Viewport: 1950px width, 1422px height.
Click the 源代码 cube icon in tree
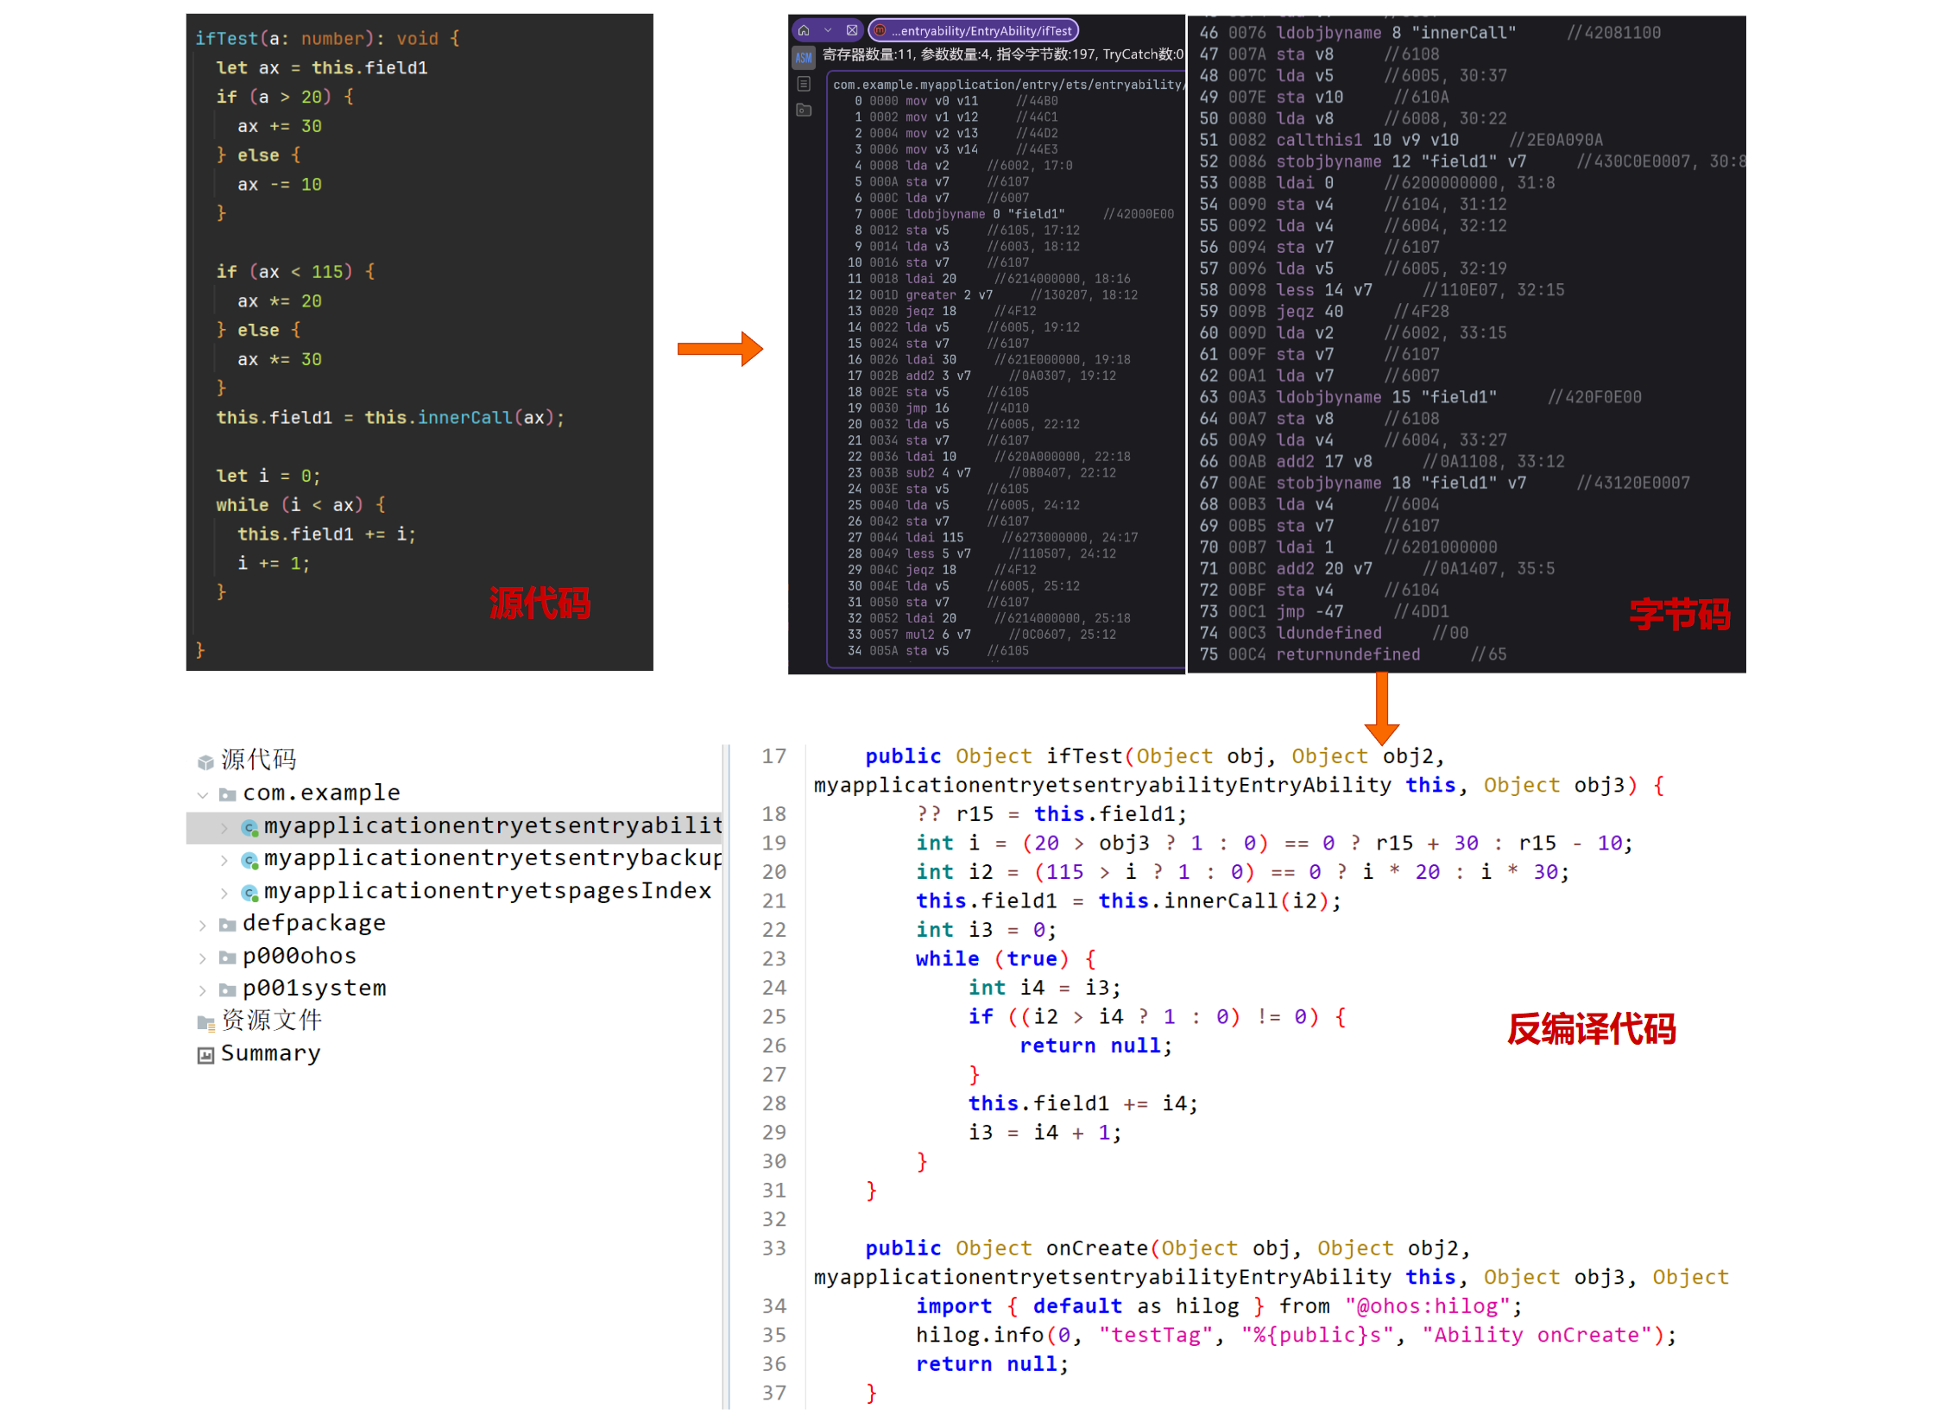tap(205, 762)
